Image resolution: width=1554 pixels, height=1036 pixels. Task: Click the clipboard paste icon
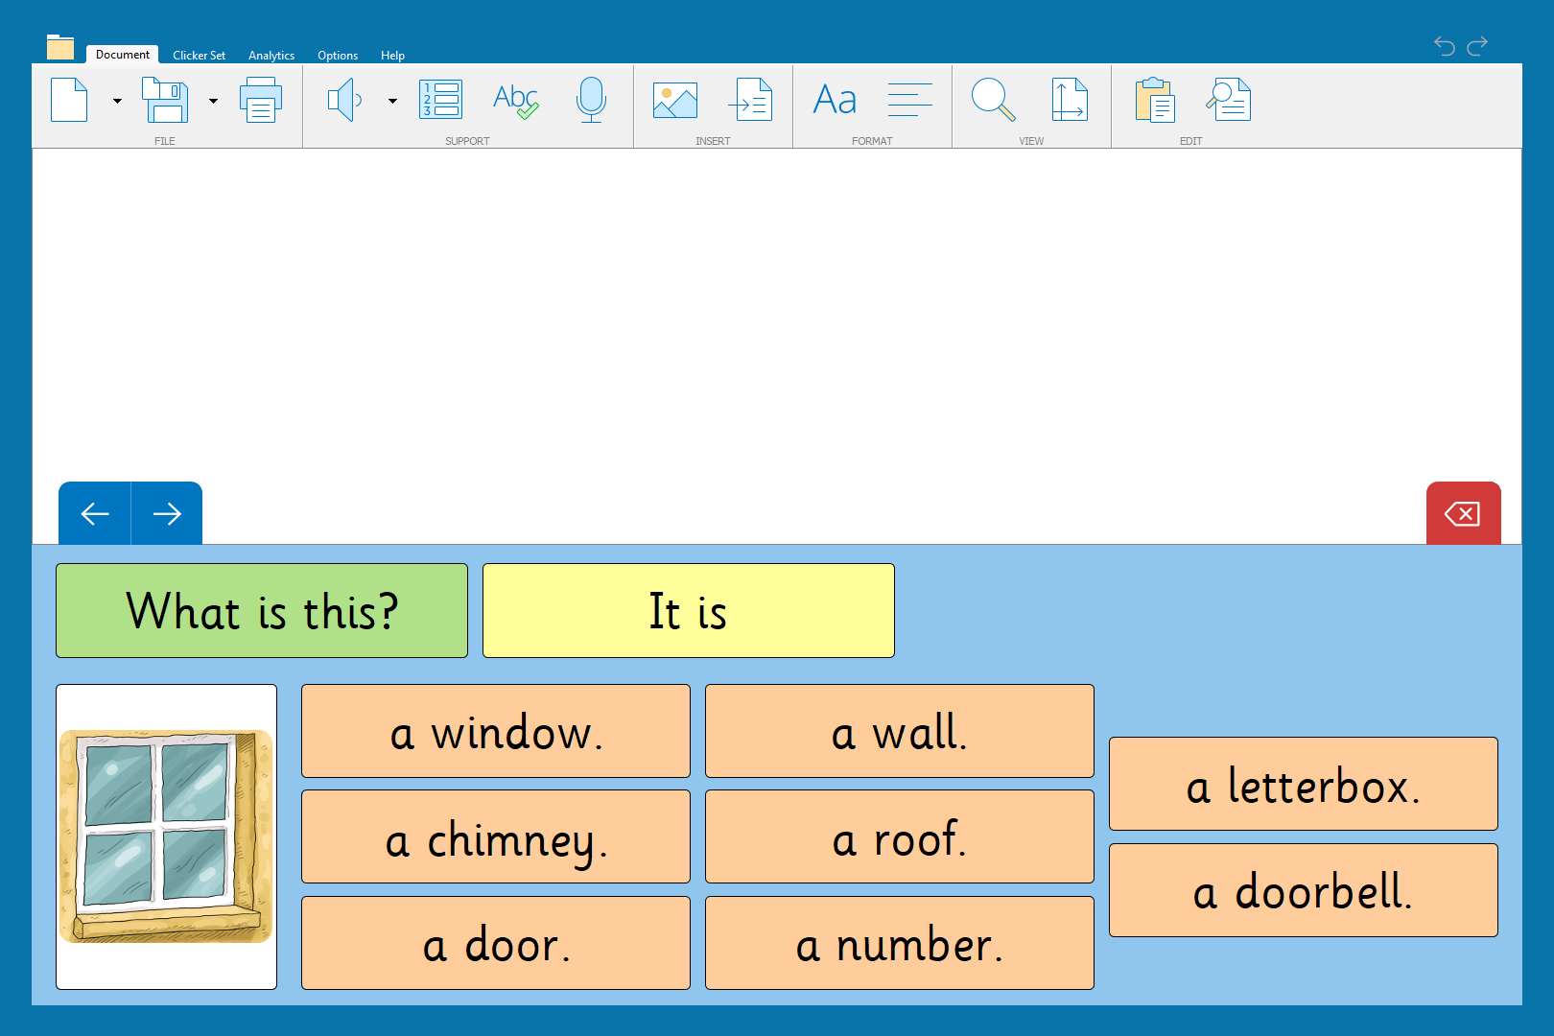[x=1154, y=100]
